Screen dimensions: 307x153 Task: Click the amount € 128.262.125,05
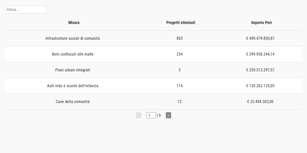point(260,86)
